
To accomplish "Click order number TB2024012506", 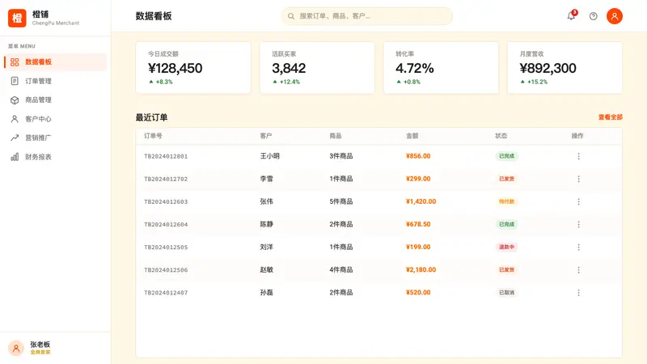I will pos(166,270).
